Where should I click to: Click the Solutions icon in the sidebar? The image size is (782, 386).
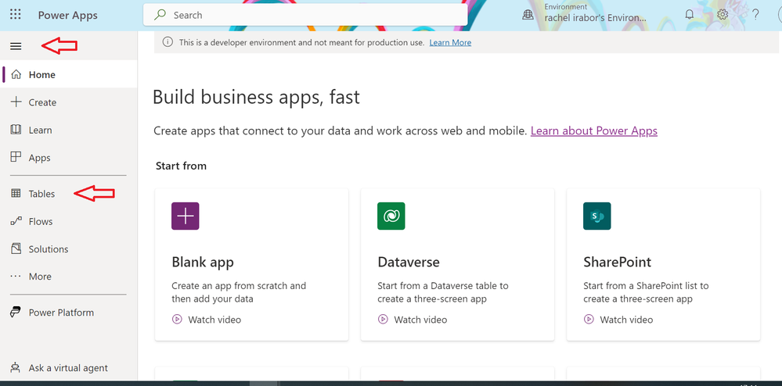pos(16,248)
